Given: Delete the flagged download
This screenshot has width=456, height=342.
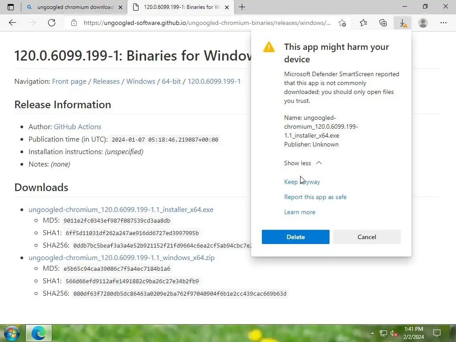Looking at the screenshot, I should point(296,237).
